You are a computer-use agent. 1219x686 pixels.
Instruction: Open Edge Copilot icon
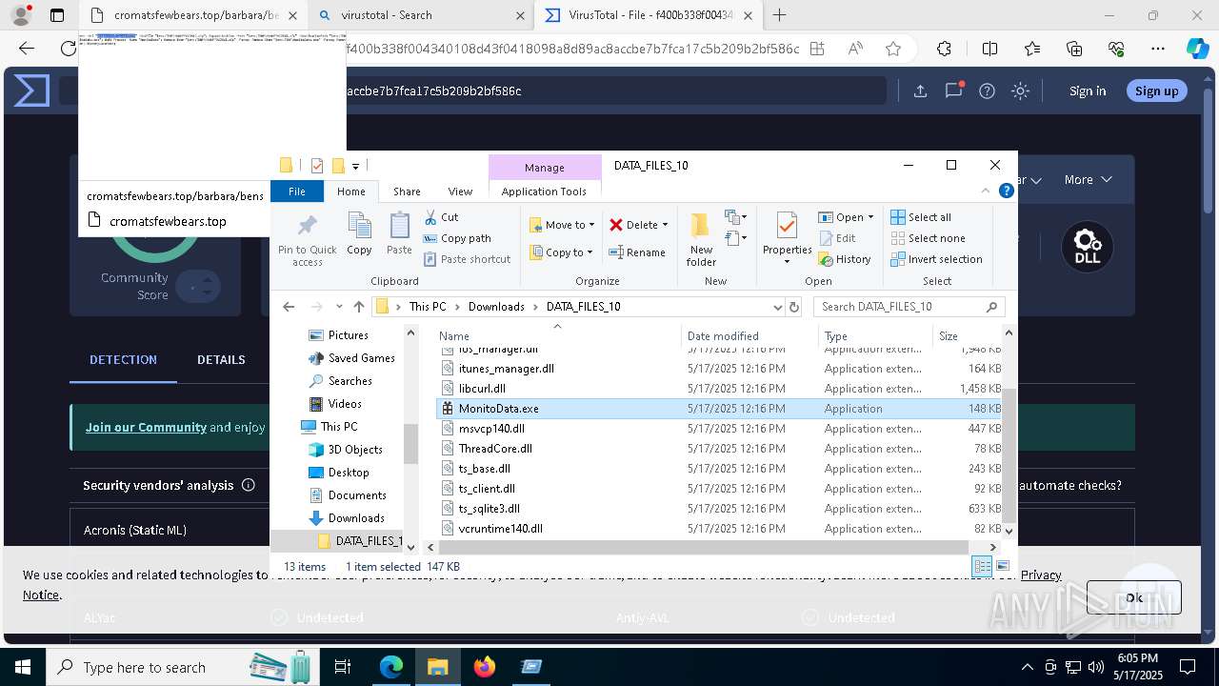pos(1196,49)
